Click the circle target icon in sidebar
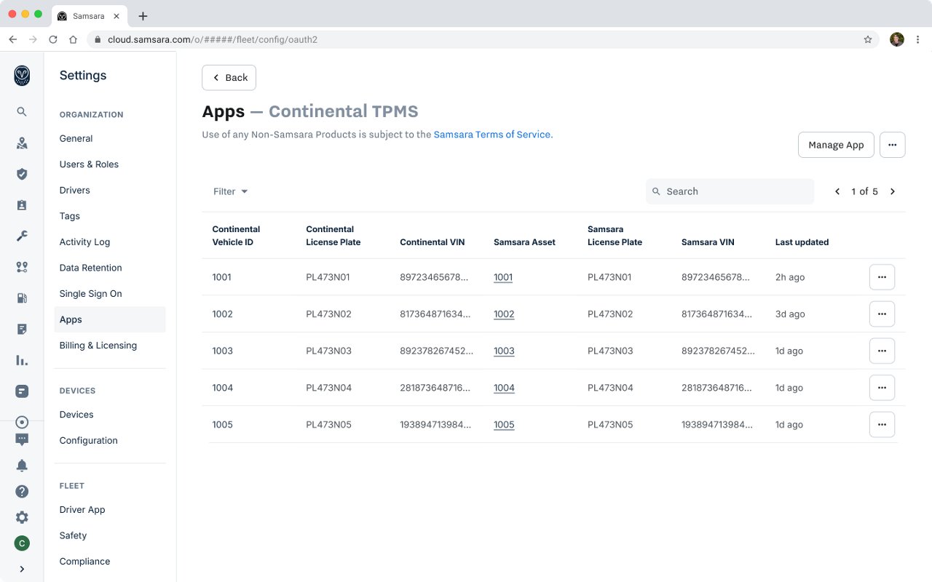The height and width of the screenshot is (582, 932). (x=22, y=422)
